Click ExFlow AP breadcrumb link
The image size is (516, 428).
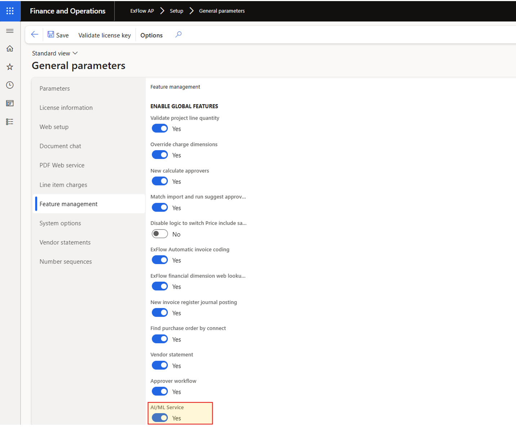point(142,11)
